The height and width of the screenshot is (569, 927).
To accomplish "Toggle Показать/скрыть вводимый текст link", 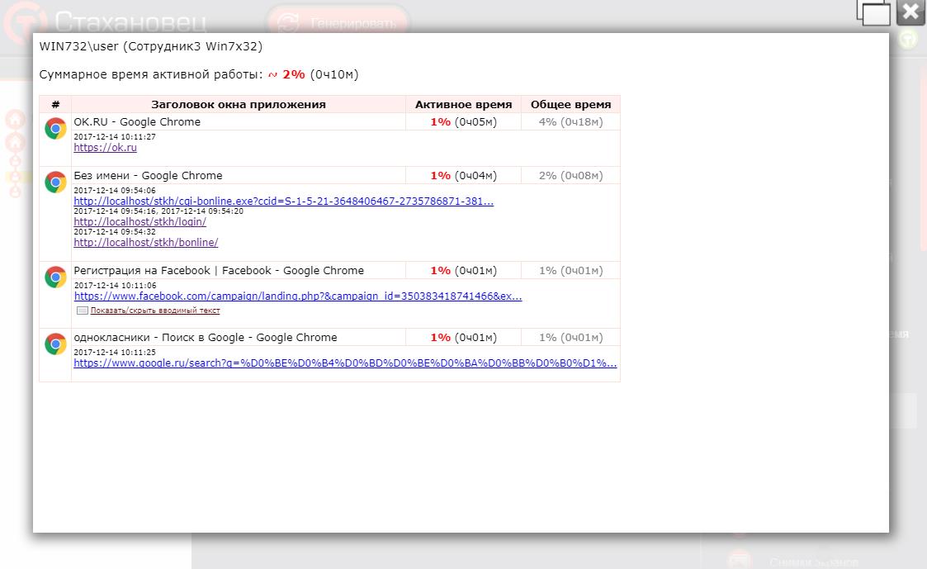I will click(x=155, y=311).
